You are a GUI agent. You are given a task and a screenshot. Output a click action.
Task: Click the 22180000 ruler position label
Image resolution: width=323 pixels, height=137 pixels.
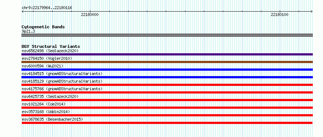click(90, 14)
